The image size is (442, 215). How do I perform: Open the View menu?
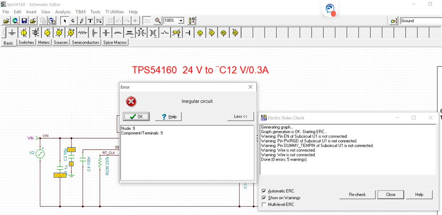(46, 12)
